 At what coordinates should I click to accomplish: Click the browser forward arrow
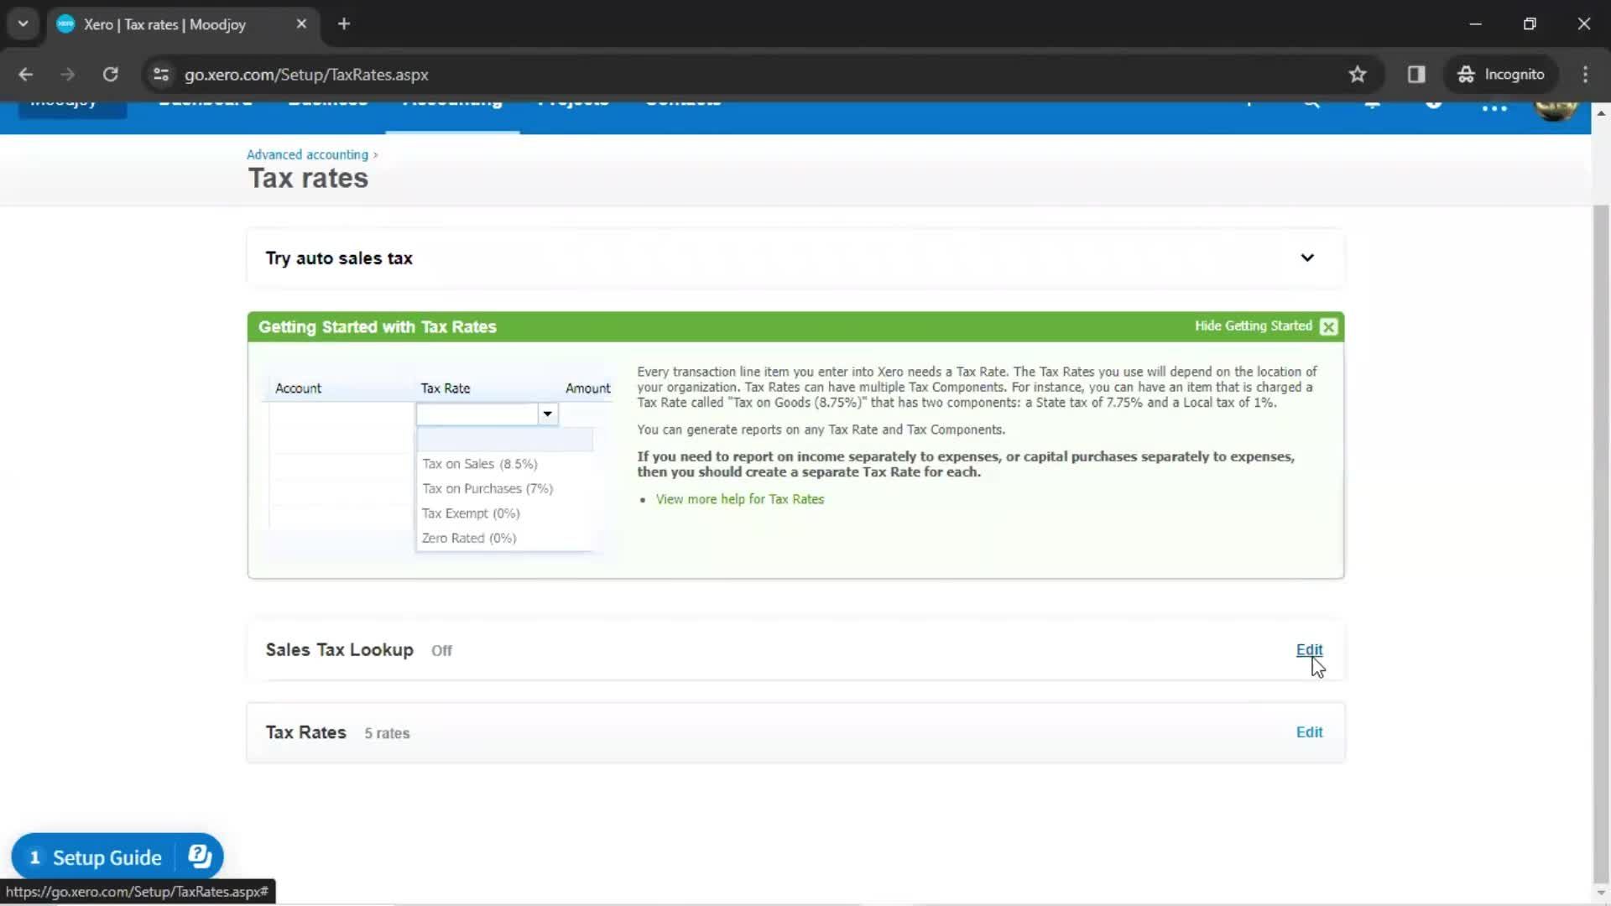[68, 75]
